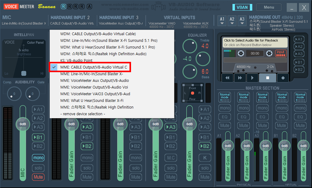Open Intellipan Color Panel

tap(35, 42)
